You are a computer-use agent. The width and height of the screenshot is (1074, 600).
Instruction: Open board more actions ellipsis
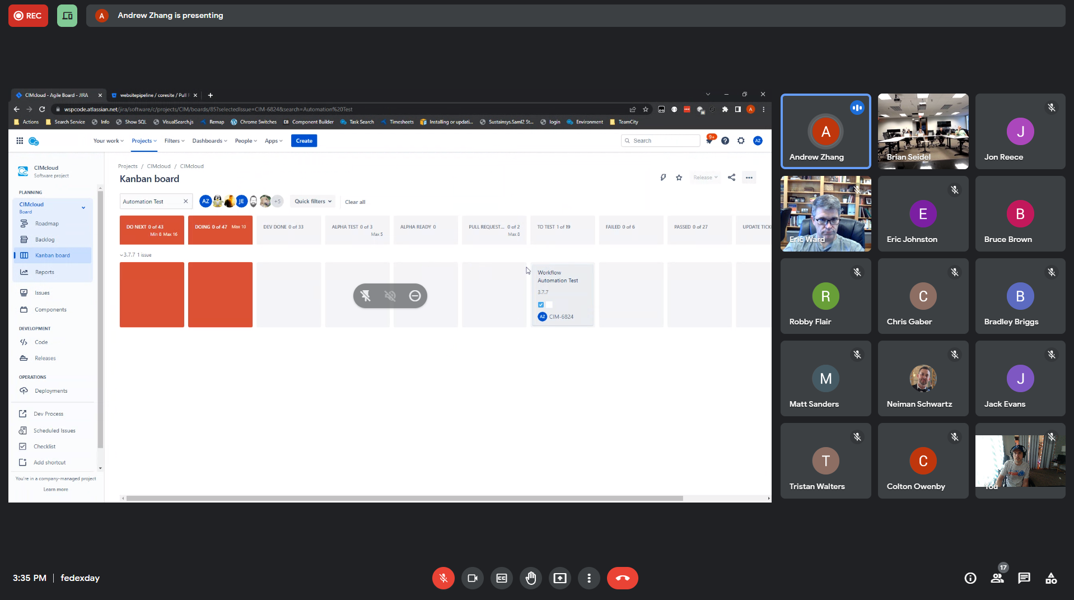point(749,178)
